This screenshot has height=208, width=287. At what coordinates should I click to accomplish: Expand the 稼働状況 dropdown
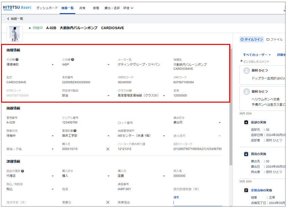tap(30, 136)
